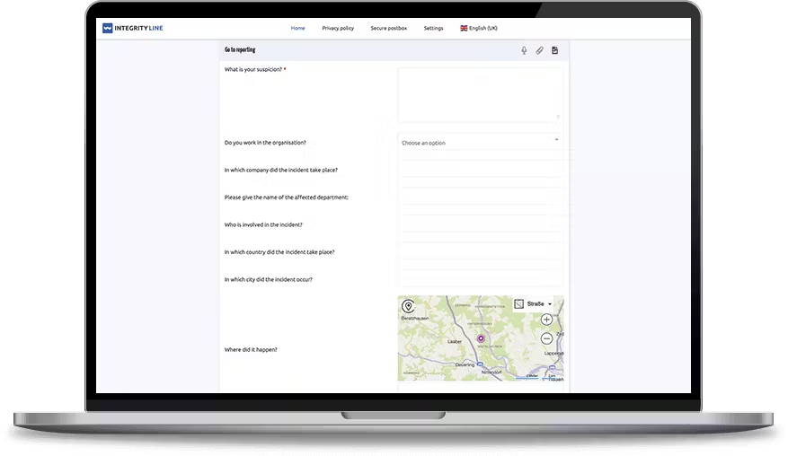Click arrow of organisation dropdown

tap(556, 140)
